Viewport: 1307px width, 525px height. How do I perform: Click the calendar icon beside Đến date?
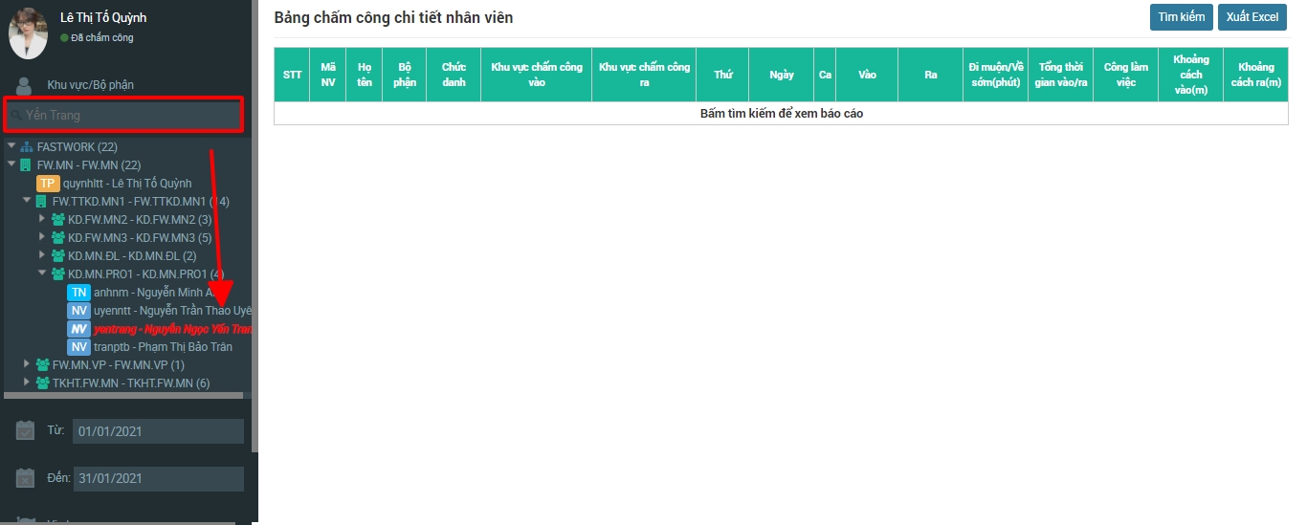tap(26, 478)
